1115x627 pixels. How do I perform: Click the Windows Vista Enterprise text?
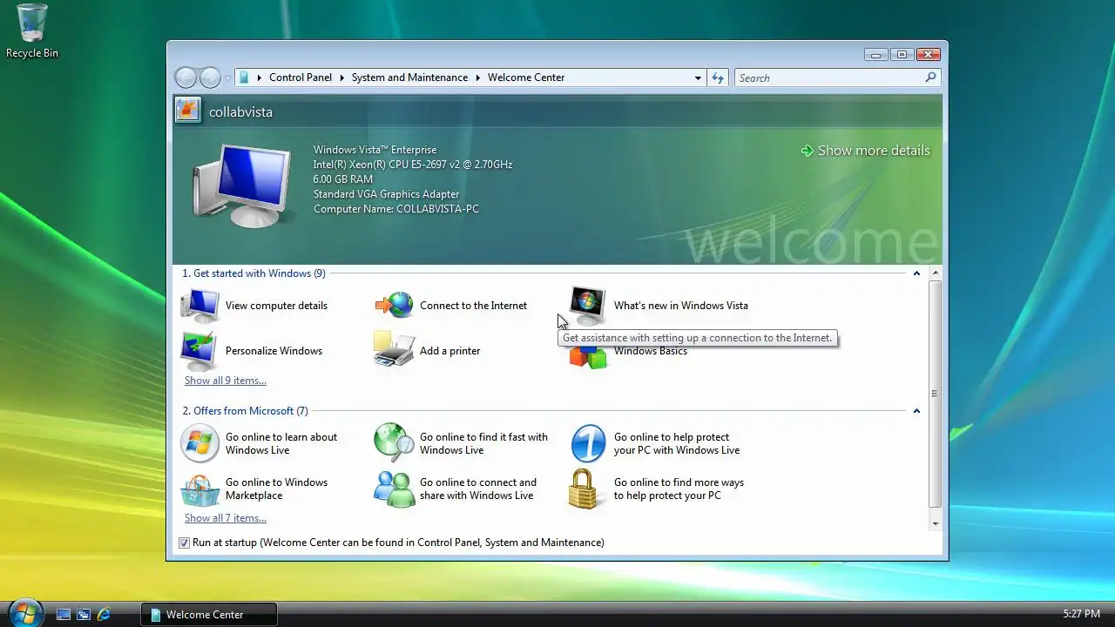point(375,150)
